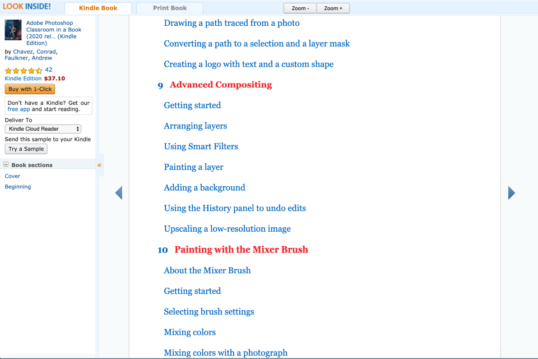Collapse the Book sections expander
The width and height of the screenshot is (538, 359).
[x=6, y=165]
